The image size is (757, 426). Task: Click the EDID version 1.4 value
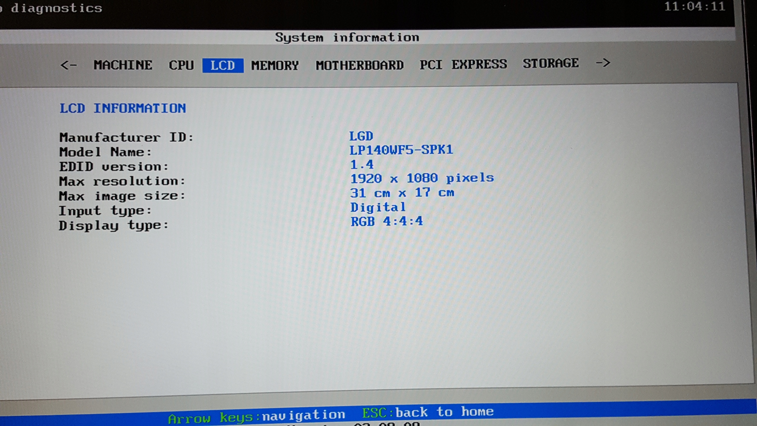tap(362, 164)
